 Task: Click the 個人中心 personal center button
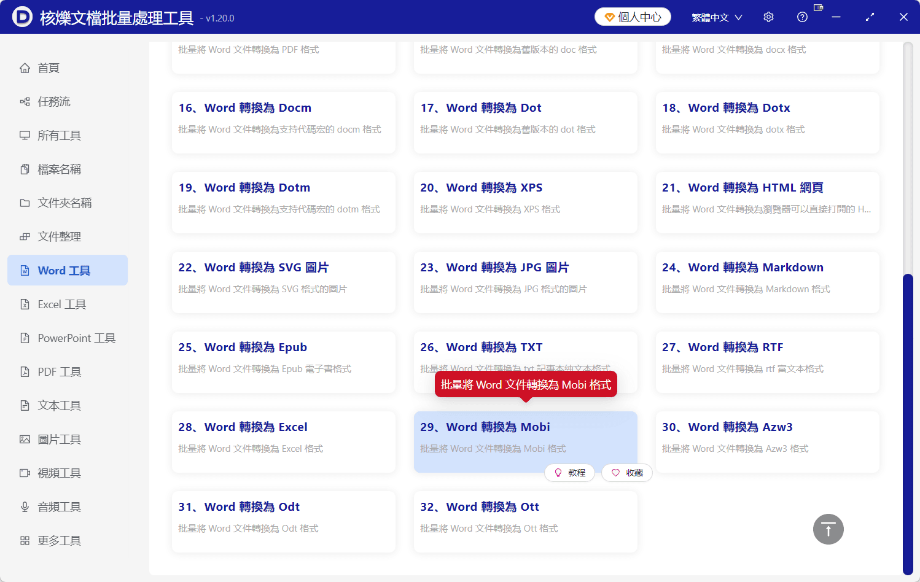click(633, 17)
